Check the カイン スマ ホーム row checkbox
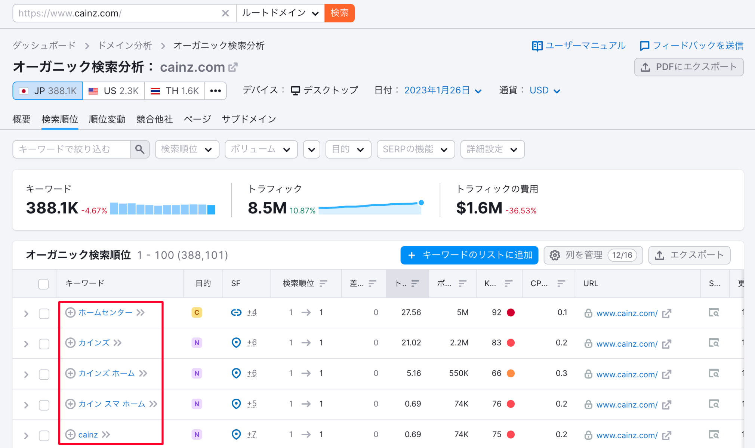Screen dimensions: 755x448 point(44,405)
